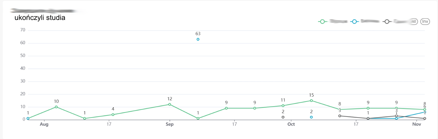Click the "Oct" x-axis label
The height and width of the screenshot is (139, 438).
[291, 124]
